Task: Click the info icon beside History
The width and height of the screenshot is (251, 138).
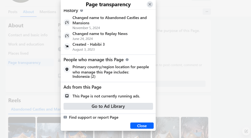Action: click(x=82, y=11)
